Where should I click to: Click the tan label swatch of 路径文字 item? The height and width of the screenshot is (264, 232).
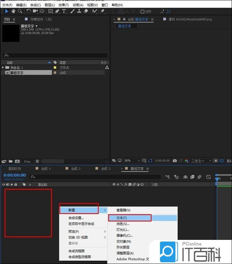[x=55, y=73]
